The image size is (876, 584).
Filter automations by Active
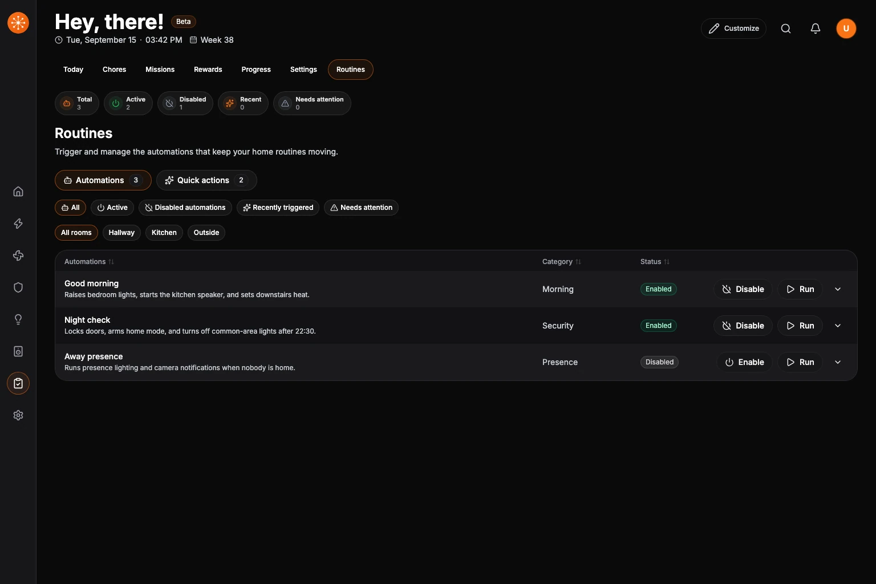(112, 208)
